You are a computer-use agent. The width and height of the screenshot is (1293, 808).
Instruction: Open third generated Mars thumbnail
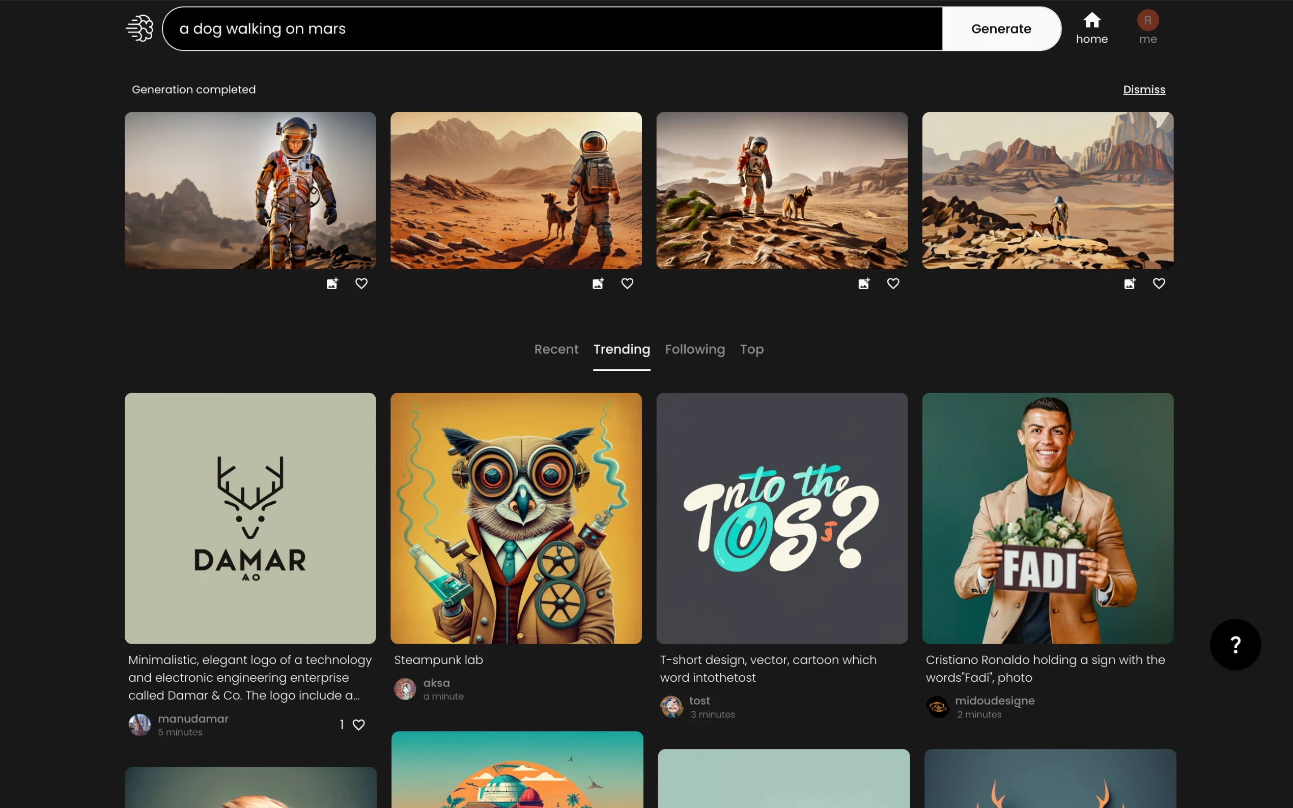click(x=781, y=190)
